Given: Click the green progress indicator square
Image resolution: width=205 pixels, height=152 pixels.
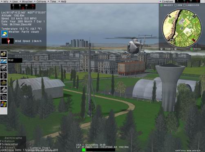Looking at the screenshot, I should pos(84,150).
